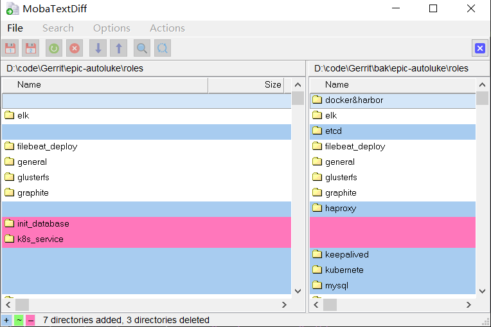The width and height of the screenshot is (491, 327).
Task: Click right pane path D:\code\Gerrit\bak\epic-autoluke\roles
Action: (x=391, y=68)
